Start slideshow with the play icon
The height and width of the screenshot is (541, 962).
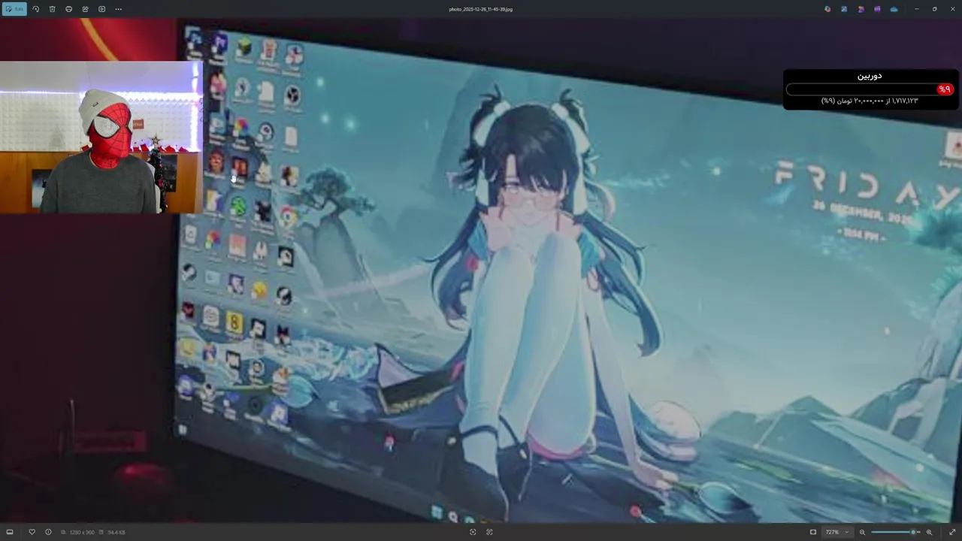point(101,9)
